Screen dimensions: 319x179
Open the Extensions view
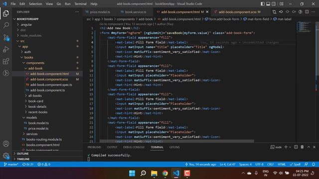(6, 61)
